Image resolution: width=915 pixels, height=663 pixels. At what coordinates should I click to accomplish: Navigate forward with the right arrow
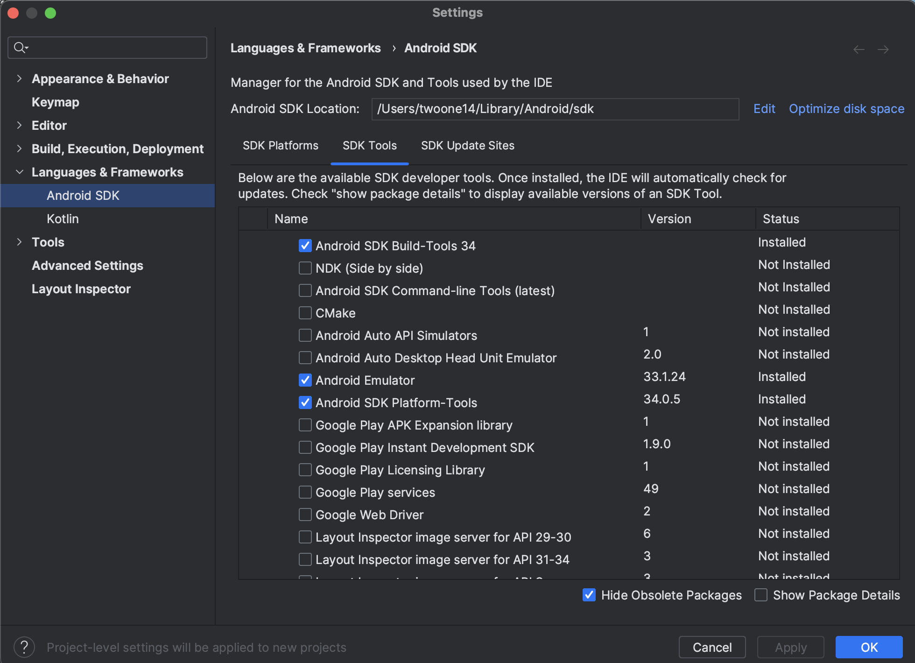pyautogui.click(x=883, y=49)
